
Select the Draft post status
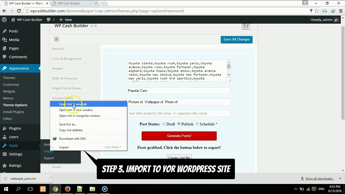(164, 124)
